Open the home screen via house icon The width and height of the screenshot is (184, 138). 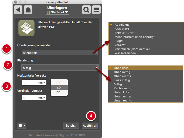(28, 10)
